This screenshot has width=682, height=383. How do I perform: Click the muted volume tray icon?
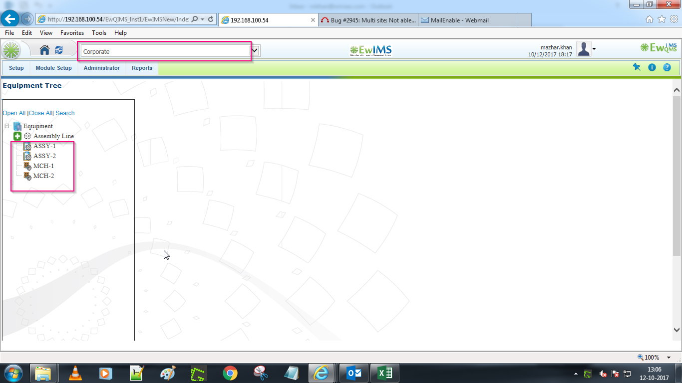603,374
